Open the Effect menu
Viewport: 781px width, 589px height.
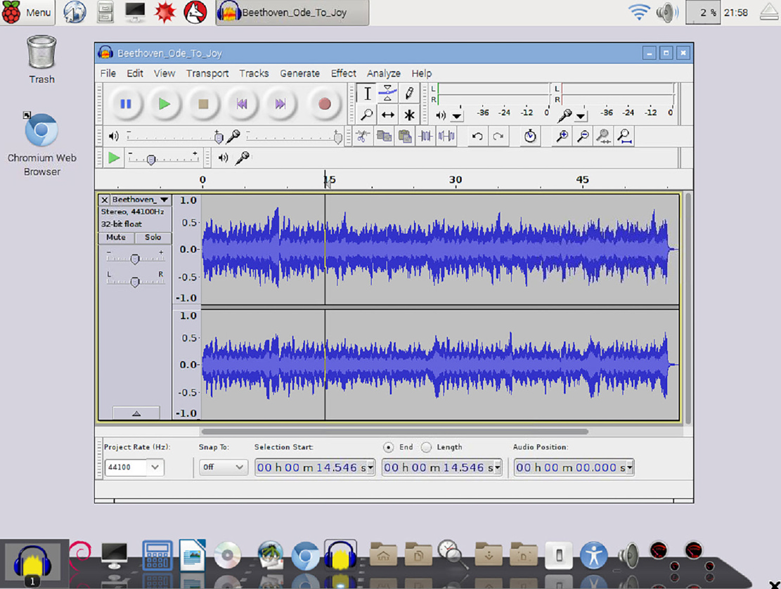[343, 73]
